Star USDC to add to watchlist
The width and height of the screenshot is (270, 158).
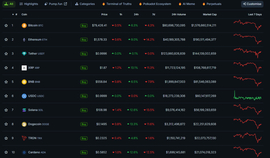pos(6,96)
